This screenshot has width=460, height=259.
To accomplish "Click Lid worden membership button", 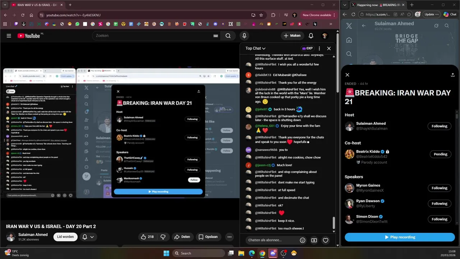I will click(65, 237).
